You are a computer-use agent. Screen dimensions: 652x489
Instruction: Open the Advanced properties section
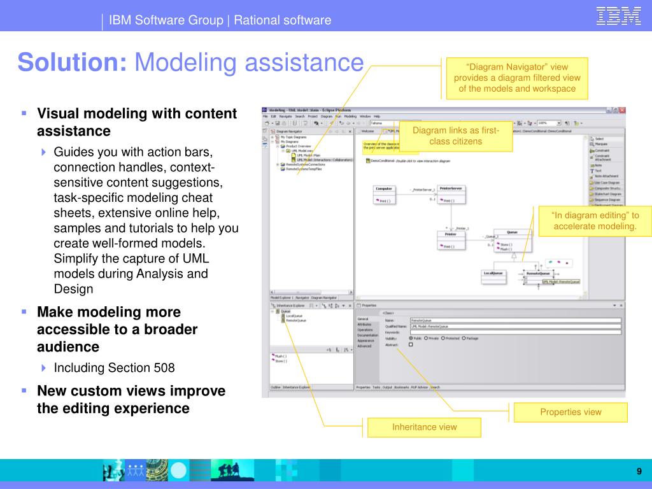(x=364, y=346)
